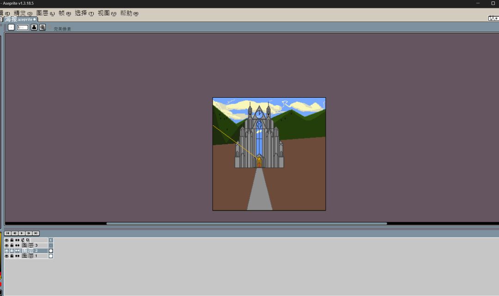Toggle continuous mode for all layers in header

[x=17, y=240]
